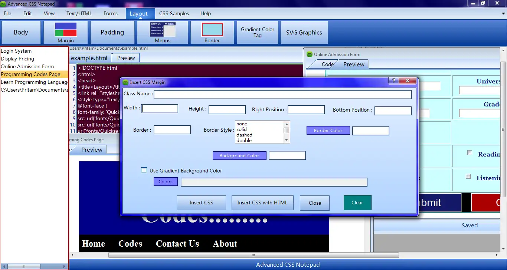Click the gradient colors text field
507x270 pixels.
click(x=274, y=182)
